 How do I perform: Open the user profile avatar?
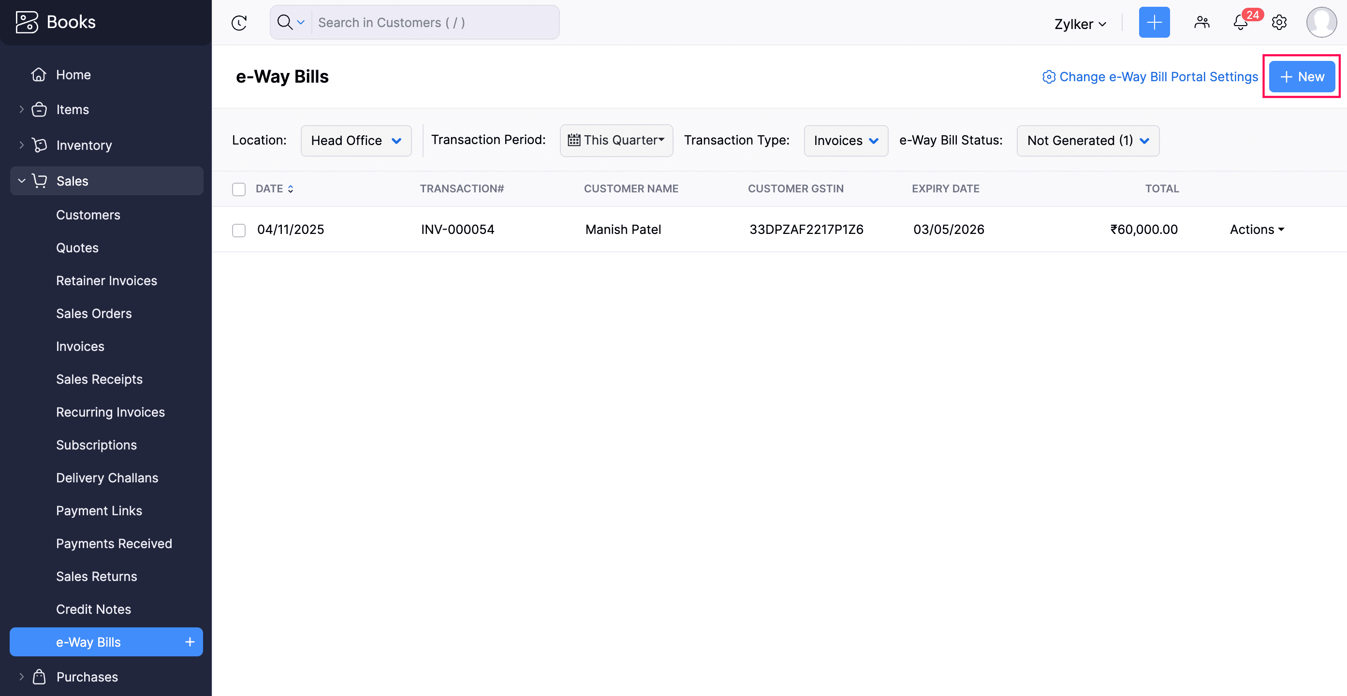pos(1321,23)
